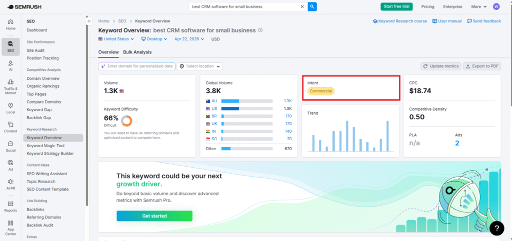Open the Local sidebar icon

pos(10,108)
